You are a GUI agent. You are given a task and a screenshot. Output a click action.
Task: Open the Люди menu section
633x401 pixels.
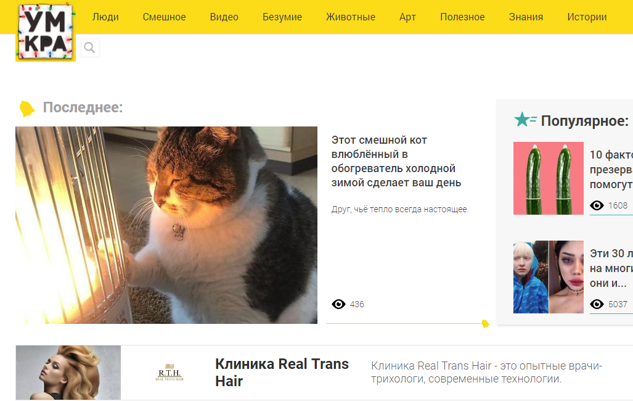pyautogui.click(x=105, y=17)
